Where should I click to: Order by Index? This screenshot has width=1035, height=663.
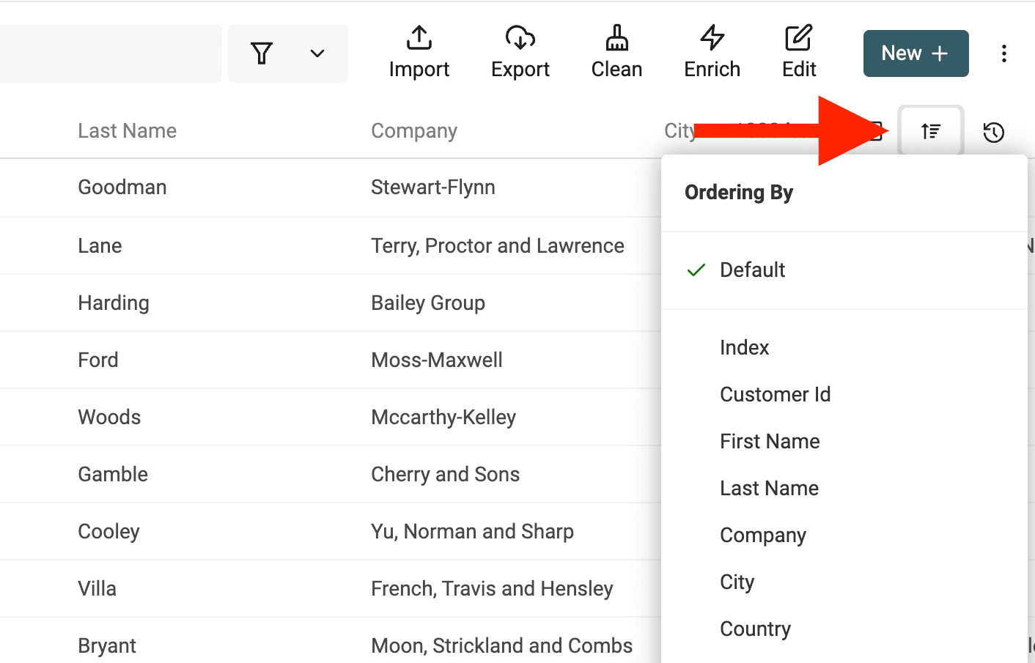pyautogui.click(x=744, y=348)
